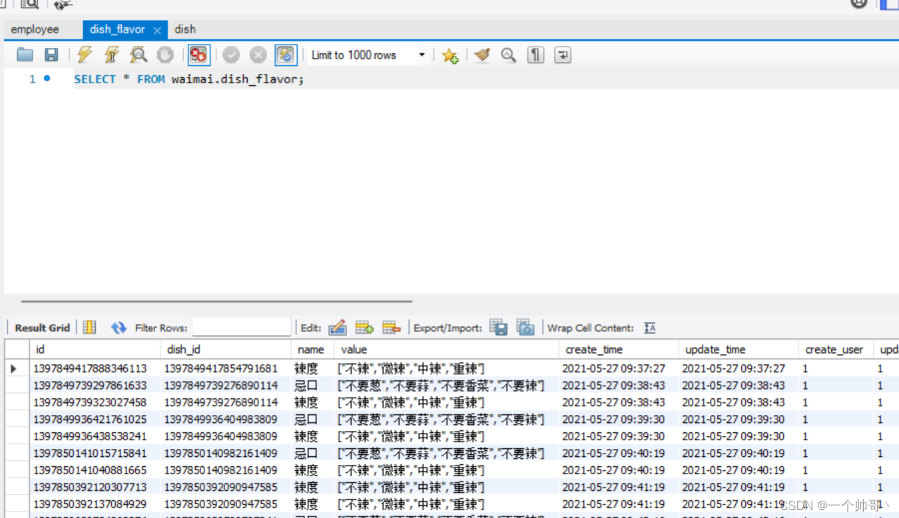Toggle Wrap Cell Content icon

click(650, 328)
